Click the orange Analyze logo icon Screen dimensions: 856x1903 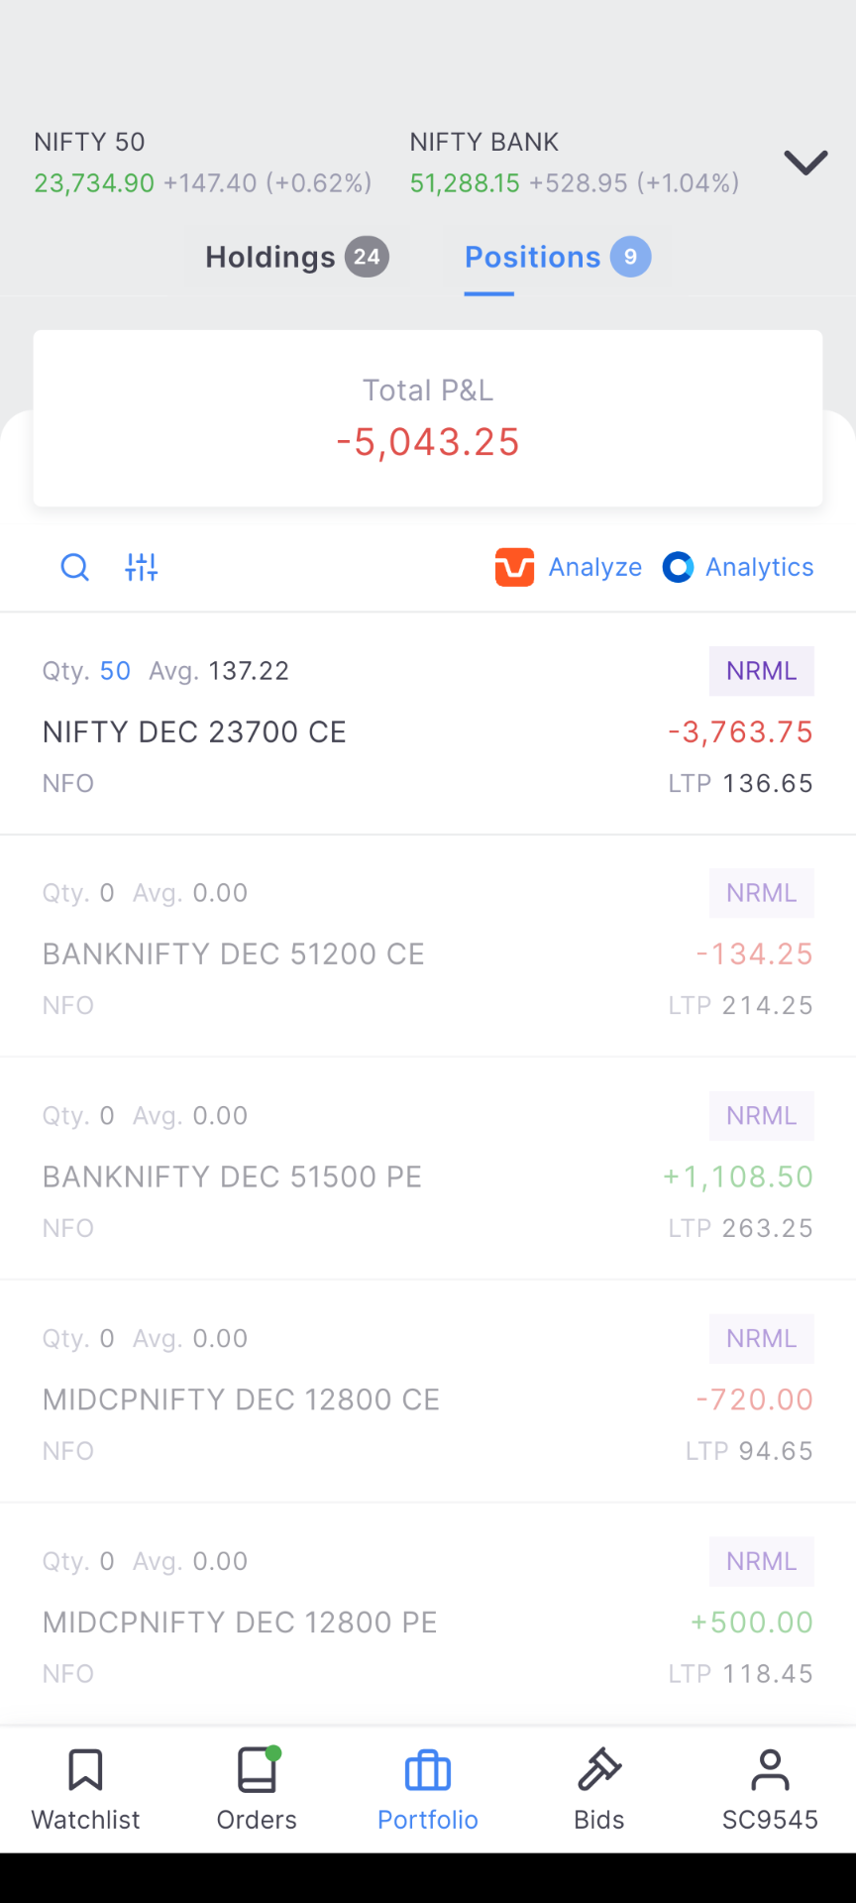(514, 567)
